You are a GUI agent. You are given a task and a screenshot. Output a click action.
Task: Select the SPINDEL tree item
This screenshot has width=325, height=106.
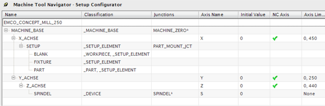tap(42, 94)
